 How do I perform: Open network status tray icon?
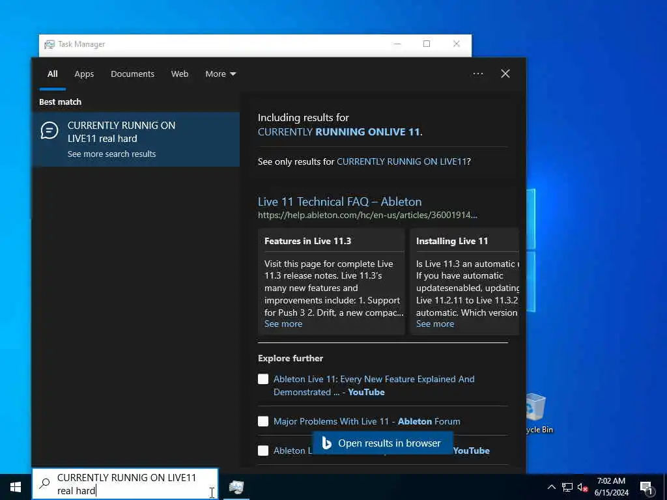tap(567, 487)
